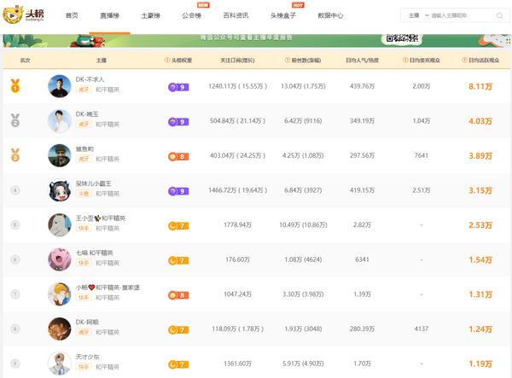The width and height of the screenshot is (512, 378).
Task: Click the rank 9 number circle
Action: point(15,363)
